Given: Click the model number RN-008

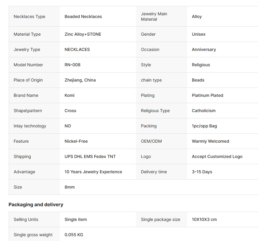Looking at the screenshot, I should pos(72,65).
